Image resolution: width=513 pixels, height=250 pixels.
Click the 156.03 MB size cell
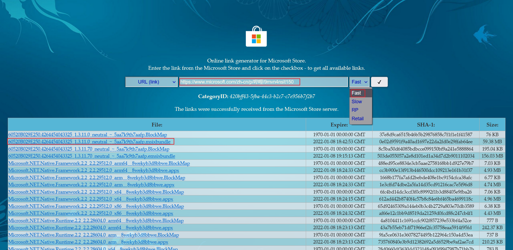(x=492, y=156)
